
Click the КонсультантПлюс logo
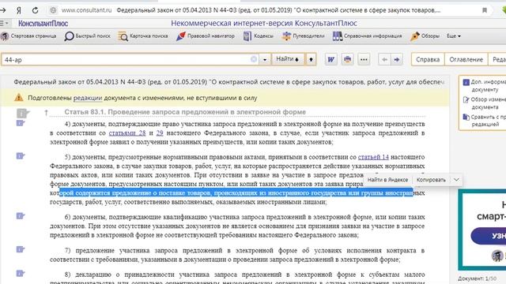(x=43, y=23)
